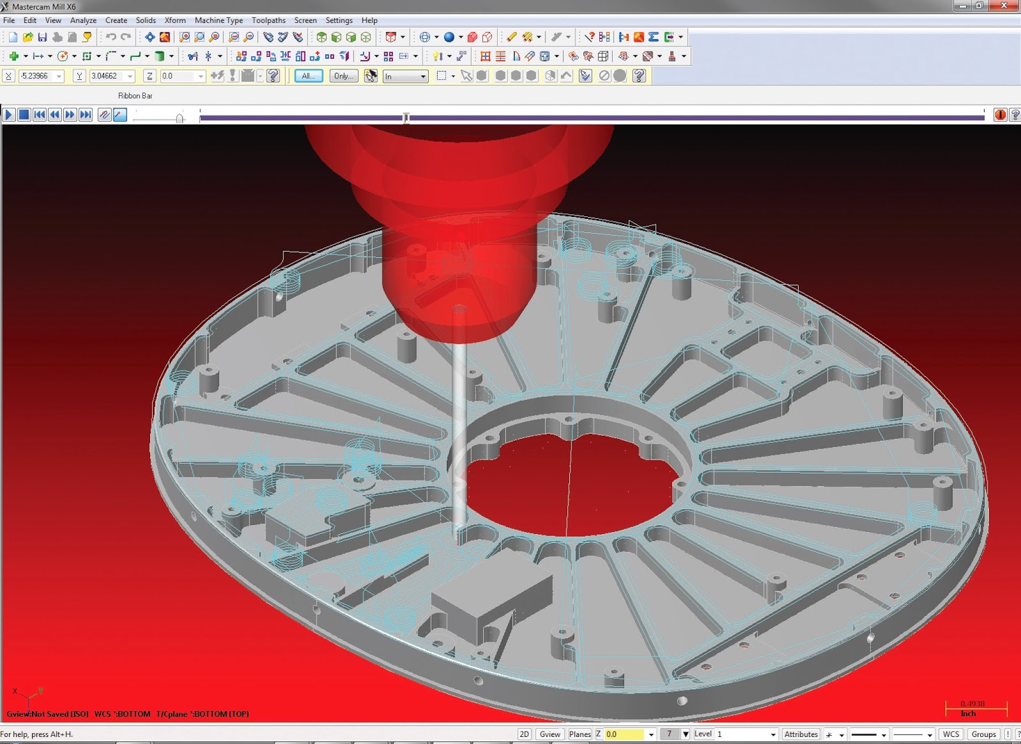Image resolution: width=1021 pixels, height=744 pixels.
Task: Click the green plus create point icon
Action: click(x=13, y=56)
